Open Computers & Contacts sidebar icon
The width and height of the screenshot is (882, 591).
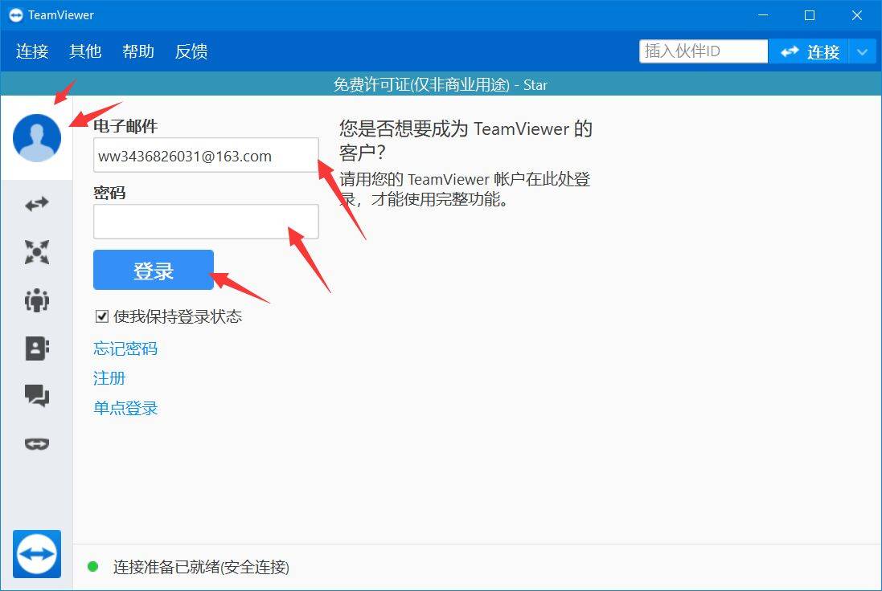pos(37,348)
